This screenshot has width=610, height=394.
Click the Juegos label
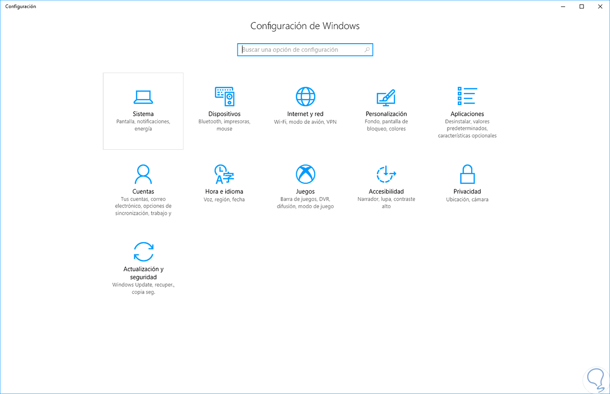coord(306,191)
